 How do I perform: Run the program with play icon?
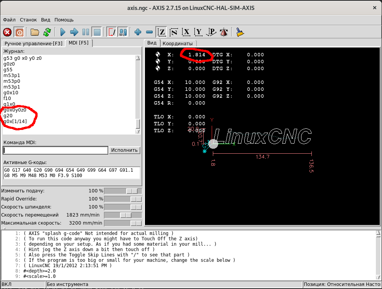[x=63, y=32]
